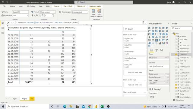Expand the formula bar chevron
The image size is (193, 109).
click(x=145, y=23)
